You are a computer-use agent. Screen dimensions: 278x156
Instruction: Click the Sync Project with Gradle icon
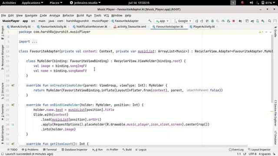252,21
